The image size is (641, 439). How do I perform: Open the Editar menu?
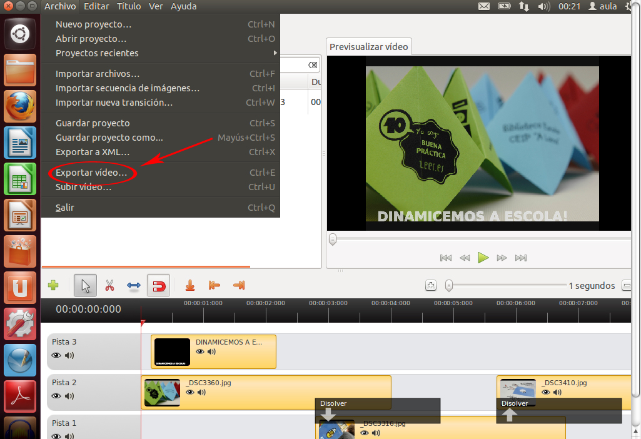96,6
